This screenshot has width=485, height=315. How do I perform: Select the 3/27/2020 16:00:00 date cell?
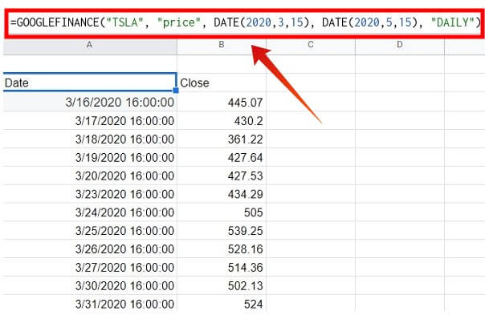(90, 267)
